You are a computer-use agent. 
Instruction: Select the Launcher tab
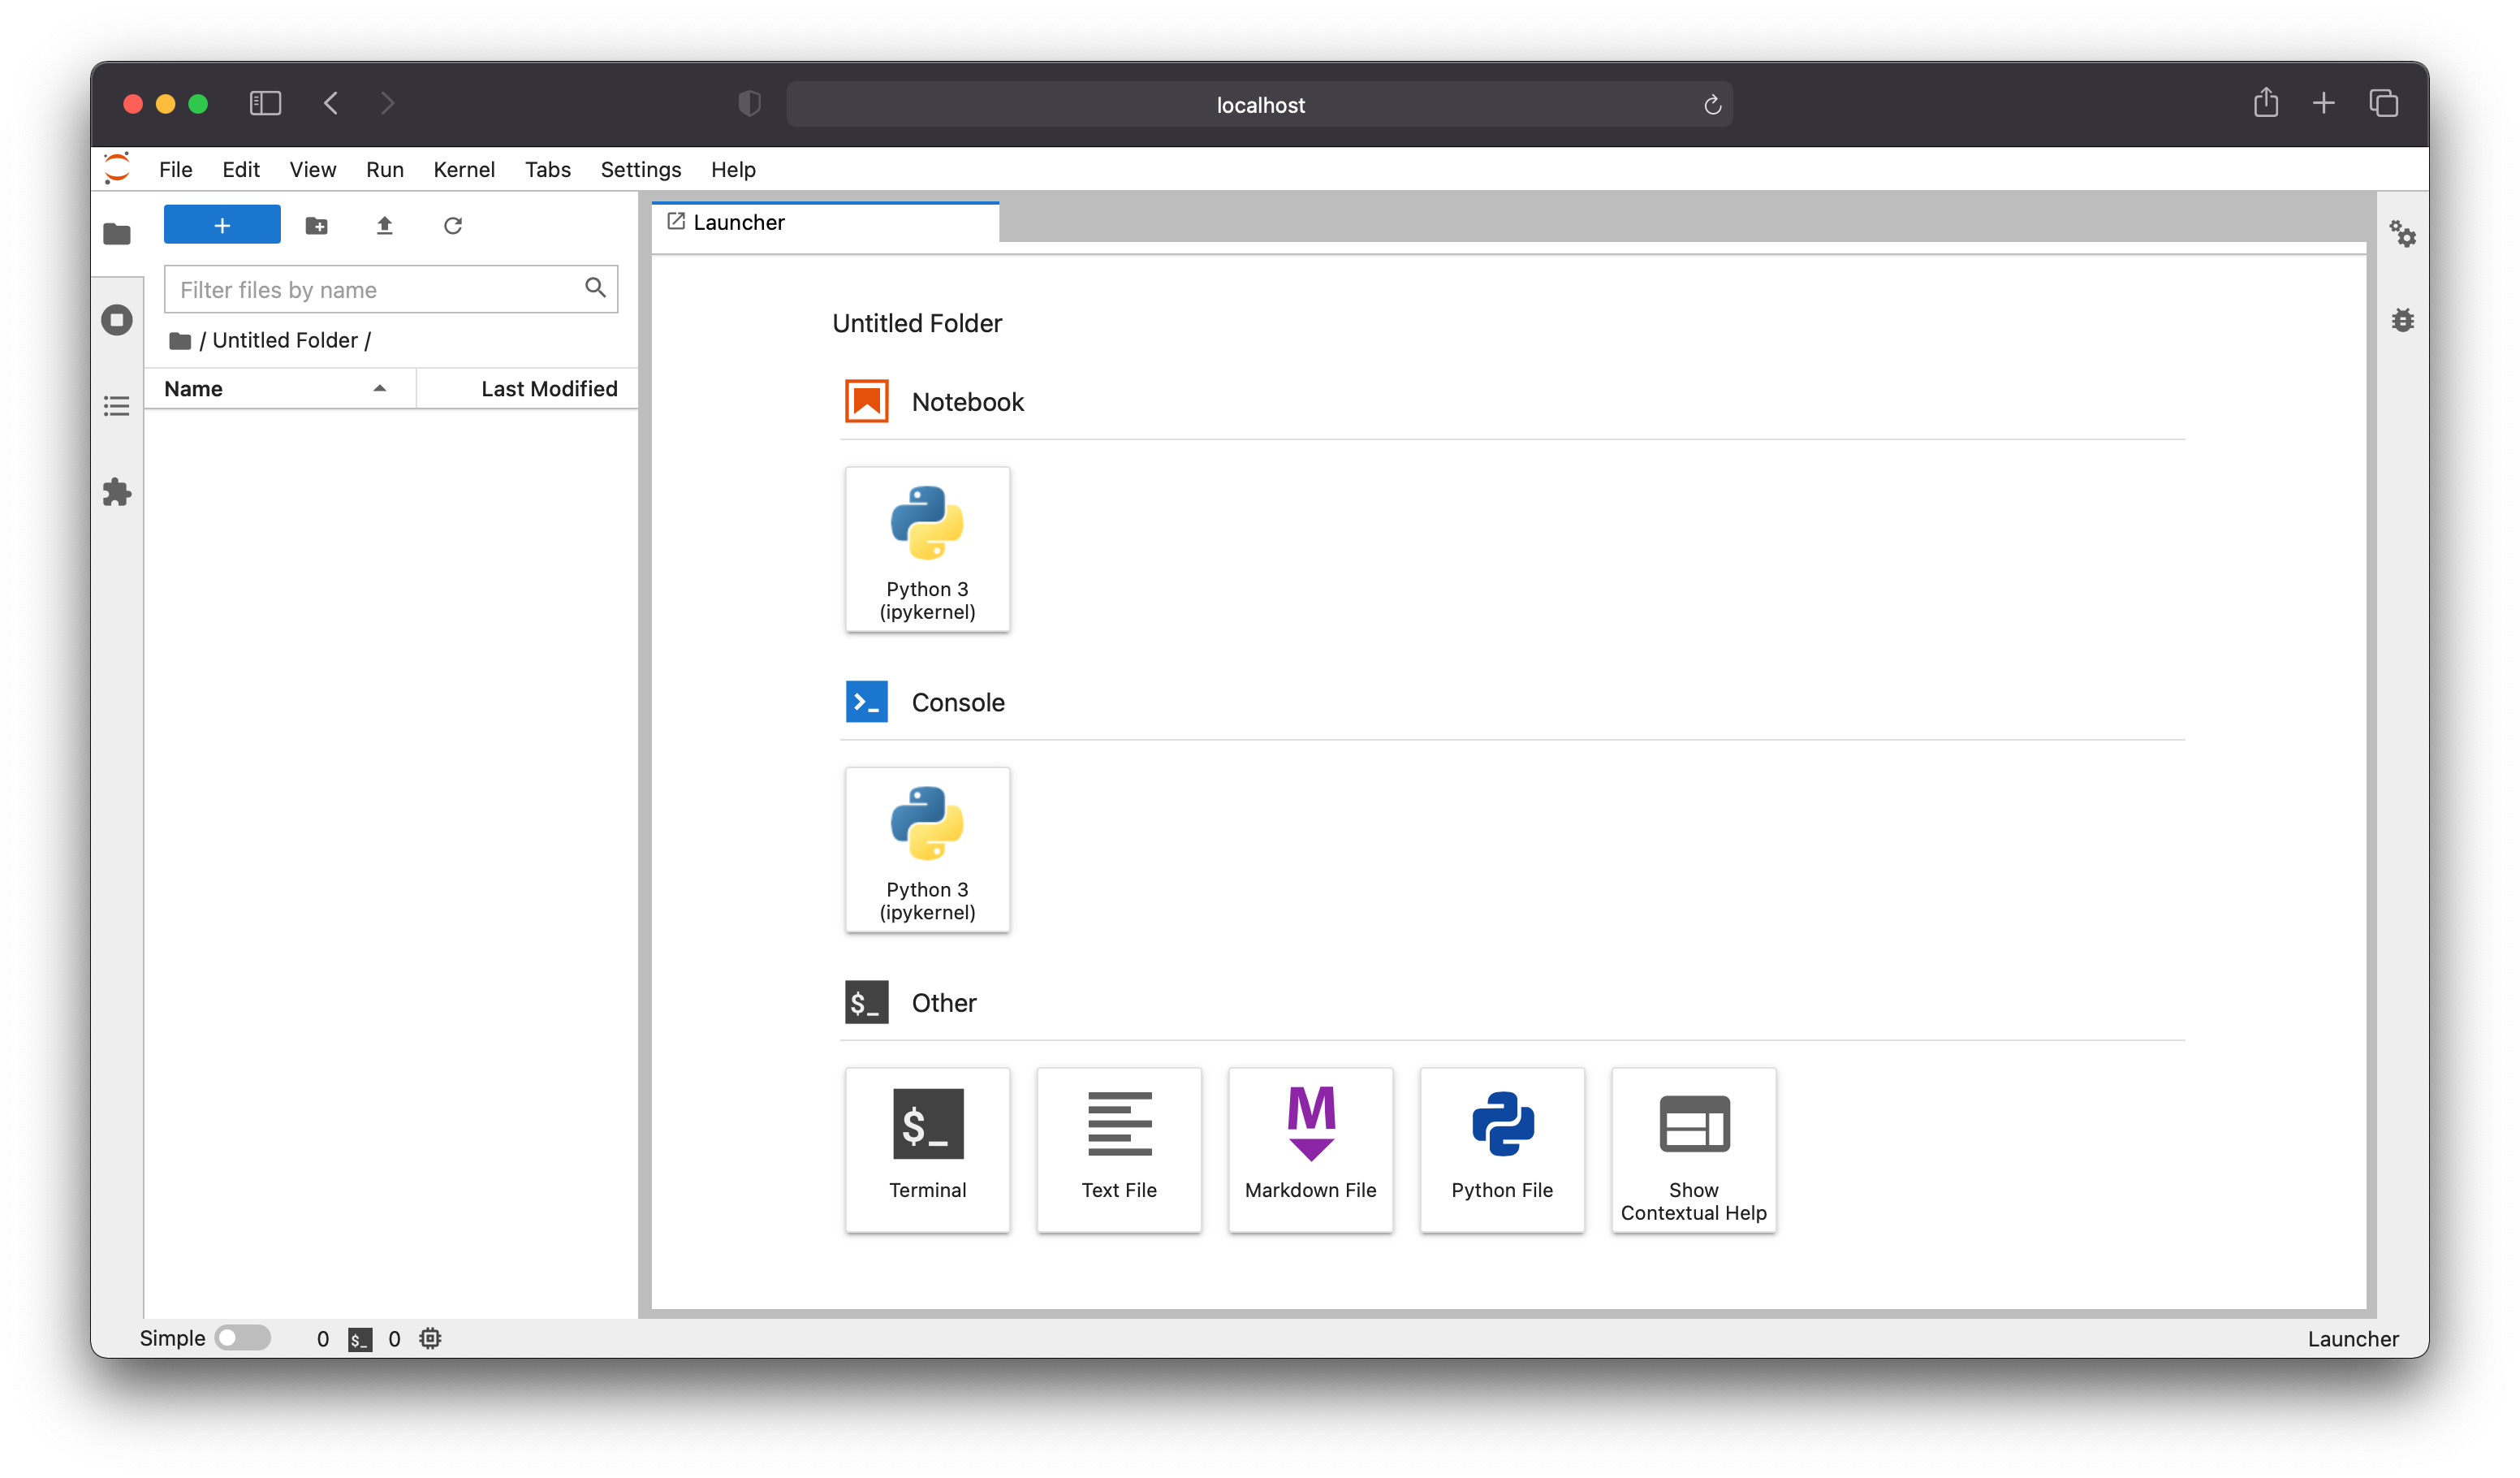coord(739,223)
